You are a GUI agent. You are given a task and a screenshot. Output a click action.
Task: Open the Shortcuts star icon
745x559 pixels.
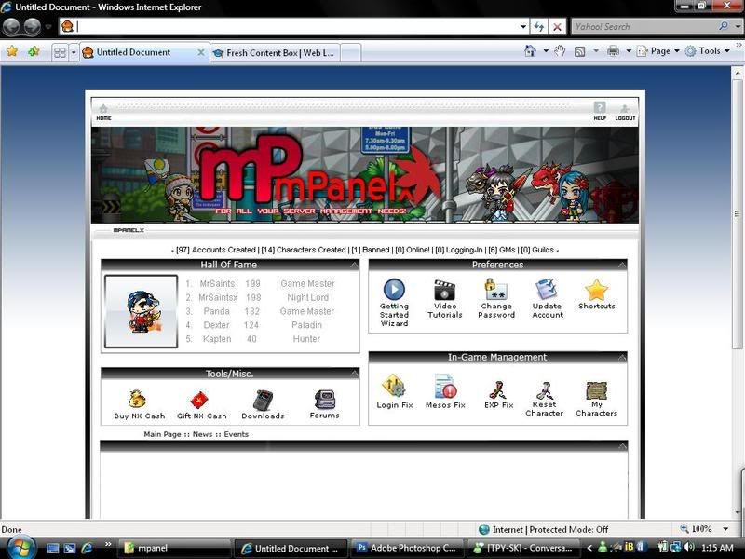(596, 290)
